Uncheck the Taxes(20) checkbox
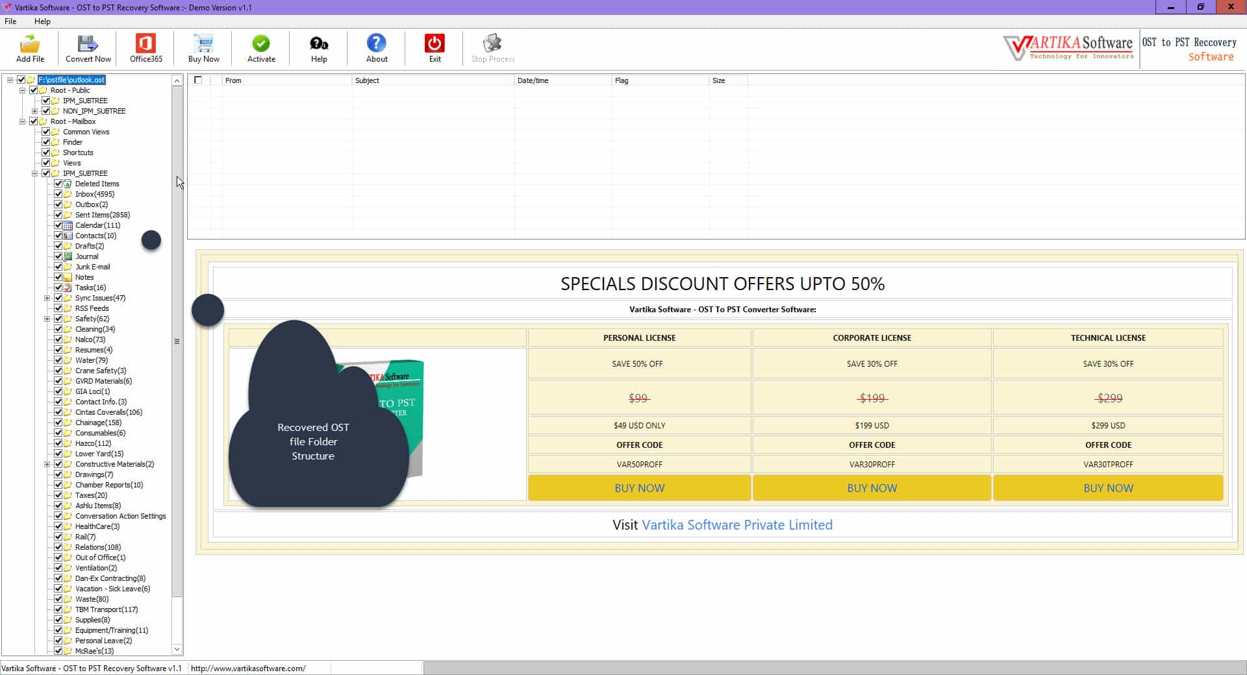The image size is (1247, 675). (58, 495)
